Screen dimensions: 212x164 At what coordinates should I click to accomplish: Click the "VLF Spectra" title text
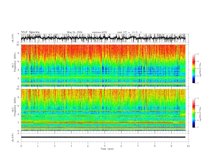[x=30, y=32]
